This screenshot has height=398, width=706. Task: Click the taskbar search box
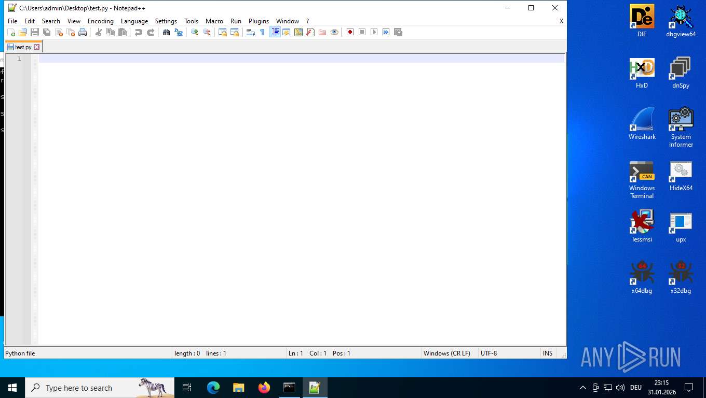pyautogui.click(x=100, y=388)
